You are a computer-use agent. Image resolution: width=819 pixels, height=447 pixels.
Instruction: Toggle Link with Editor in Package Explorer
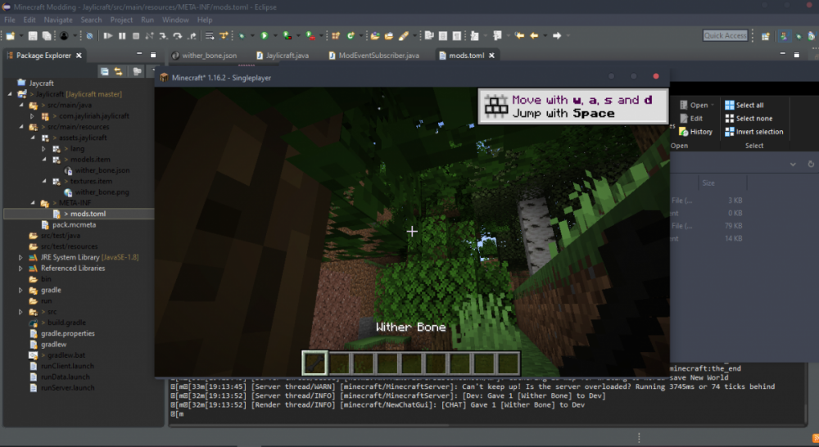tap(119, 71)
